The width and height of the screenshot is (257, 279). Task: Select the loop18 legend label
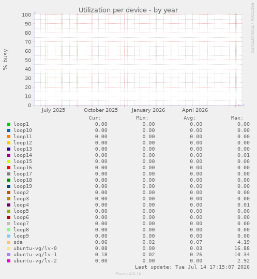pyautogui.click(x=23, y=180)
